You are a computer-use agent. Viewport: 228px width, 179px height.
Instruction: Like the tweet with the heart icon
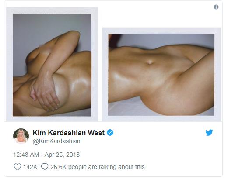(x=18, y=167)
